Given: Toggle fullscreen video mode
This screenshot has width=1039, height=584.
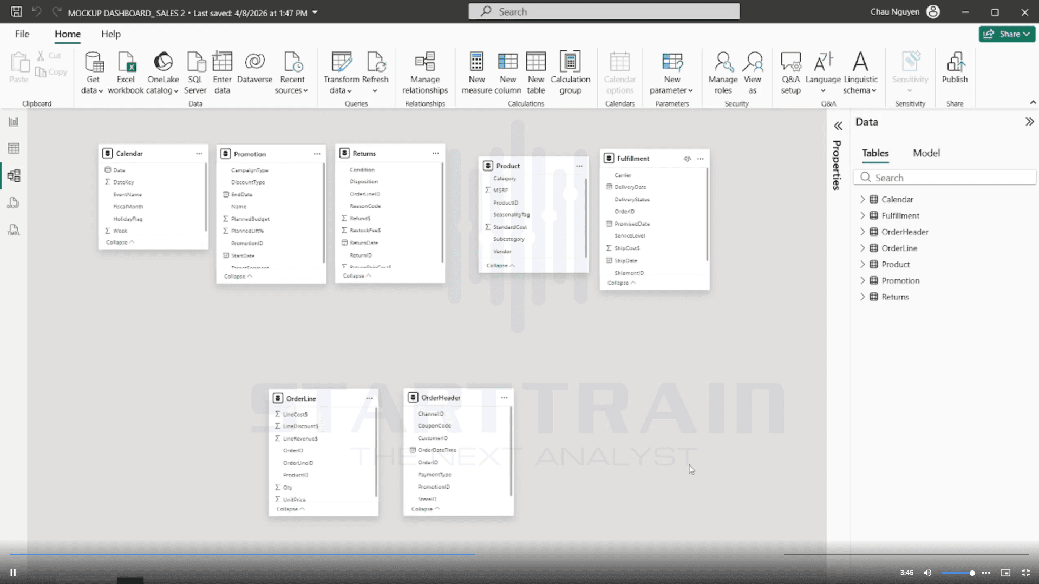Looking at the screenshot, I should pyautogui.click(x=1025, y=573).
